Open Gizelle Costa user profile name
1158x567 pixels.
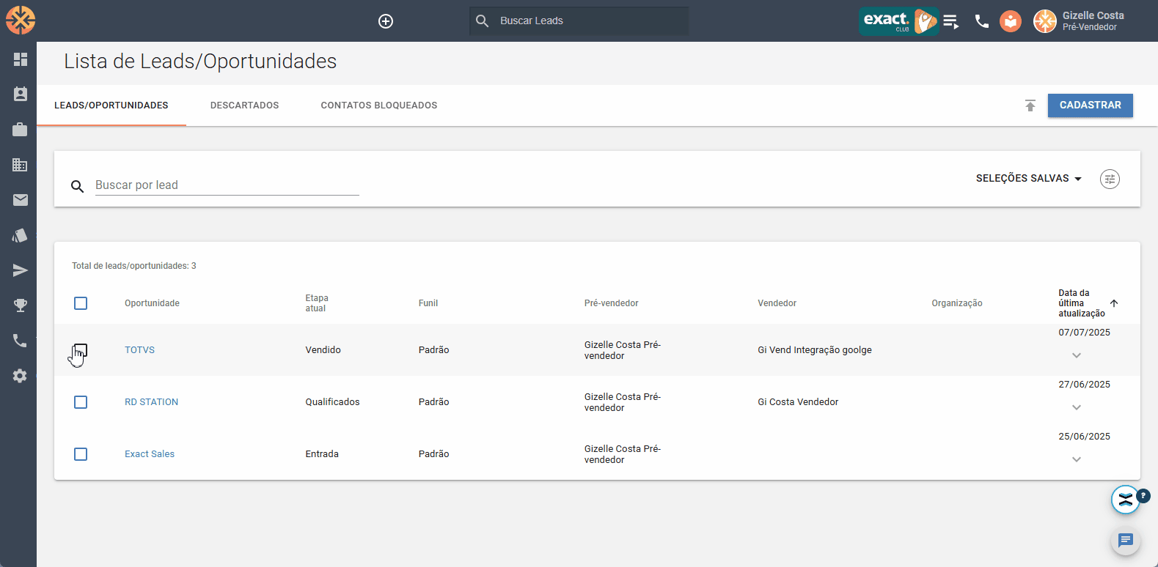(1093, 15)
